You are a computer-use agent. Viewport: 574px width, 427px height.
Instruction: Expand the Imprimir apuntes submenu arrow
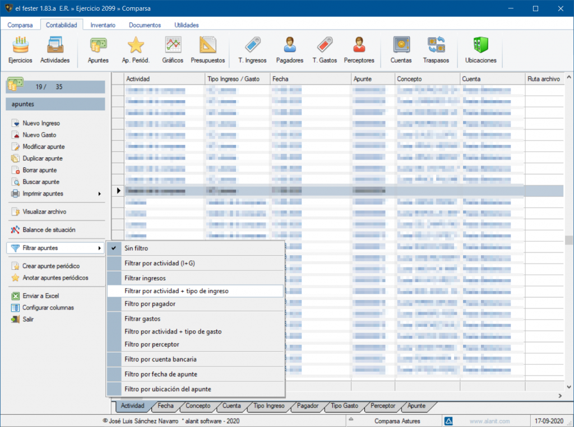(x=100, y=194)
